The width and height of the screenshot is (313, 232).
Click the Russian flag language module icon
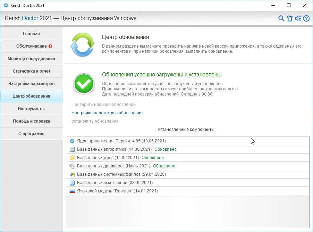point(72,191)
